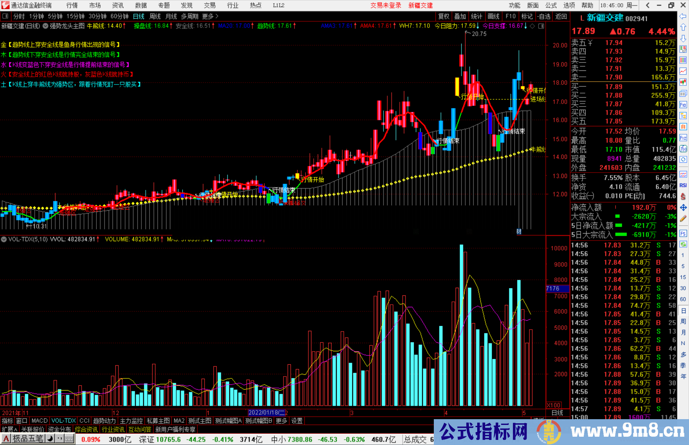Open the orange document icon in sidebar
689x445 pixels.
[683, 127]
